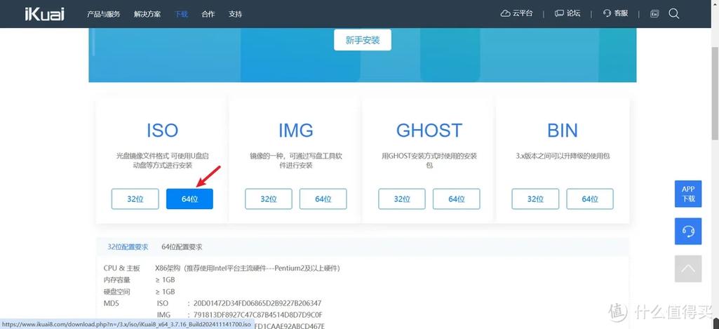Image resolution: width=719 pixels, height=329 pixels.
Task: Download the IMG 32位 version
Action: pyautogui.click(x=269, y=199)
